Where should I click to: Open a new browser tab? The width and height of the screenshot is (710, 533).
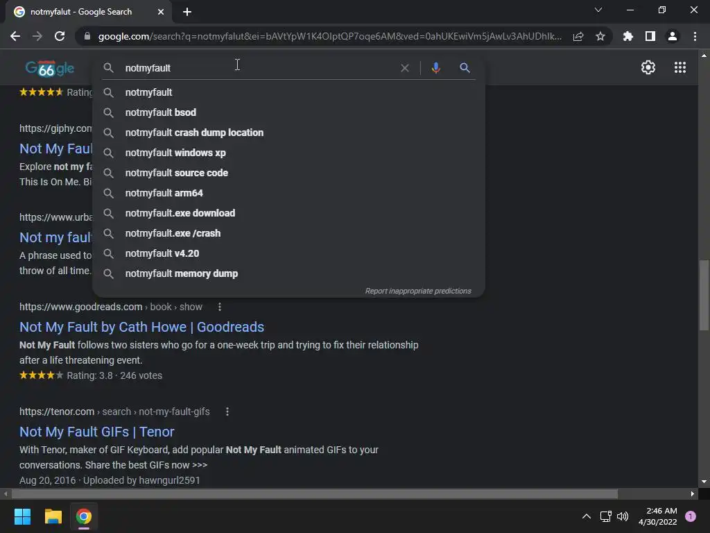point(187,12)
